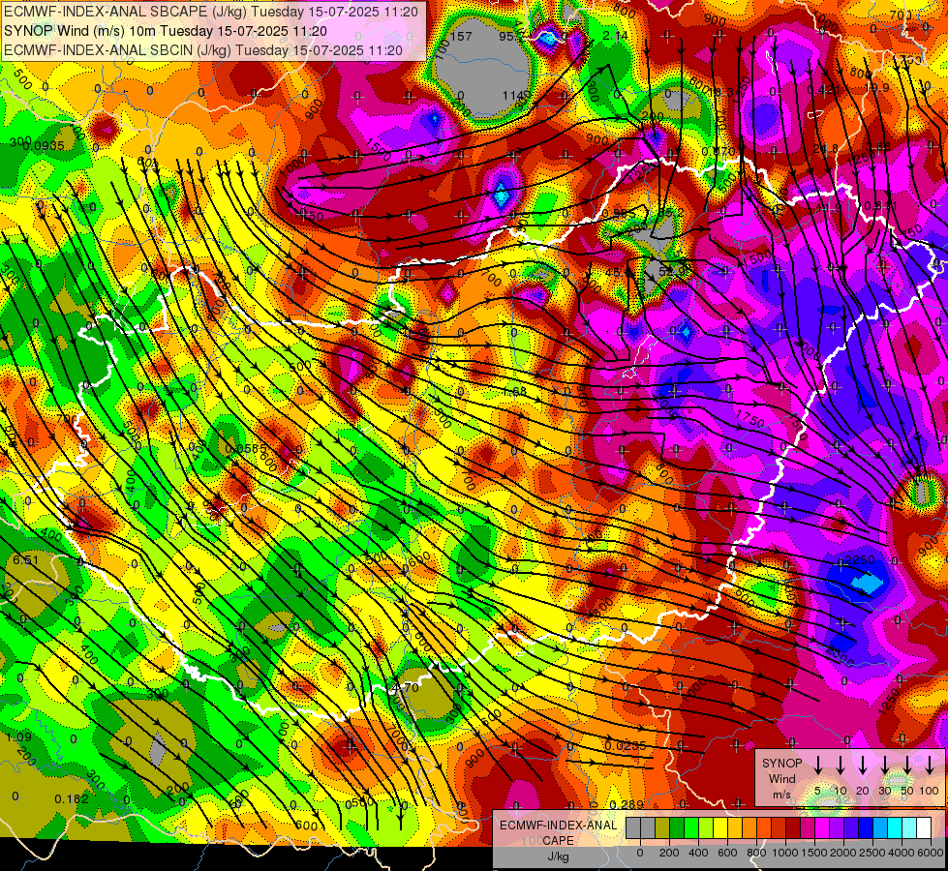Click the 0.182 value on the map

click(72, 799)
